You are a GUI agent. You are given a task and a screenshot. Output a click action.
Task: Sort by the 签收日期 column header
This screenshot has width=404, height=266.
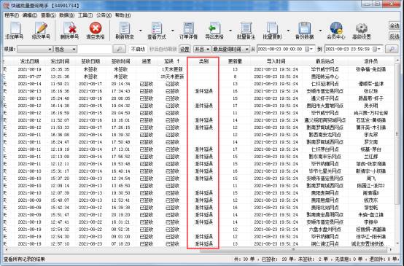coord(90,61)
